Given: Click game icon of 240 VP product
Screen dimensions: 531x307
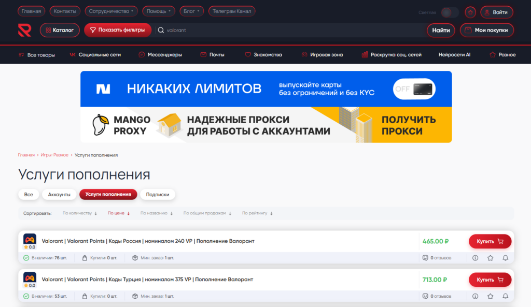Looking at the screenshot, I should [30, 239].
